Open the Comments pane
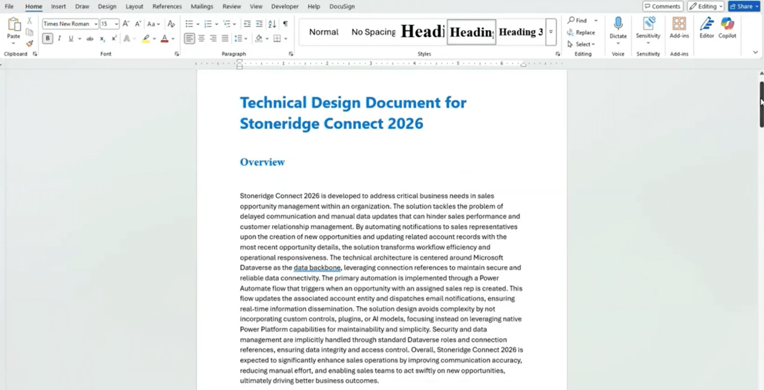 [662, 6]
